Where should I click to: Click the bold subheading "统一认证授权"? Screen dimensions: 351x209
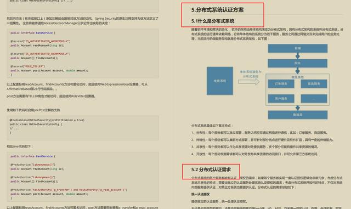(x=200, y=194)
